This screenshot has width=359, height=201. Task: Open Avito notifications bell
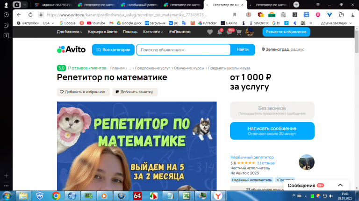click(220, 32)
